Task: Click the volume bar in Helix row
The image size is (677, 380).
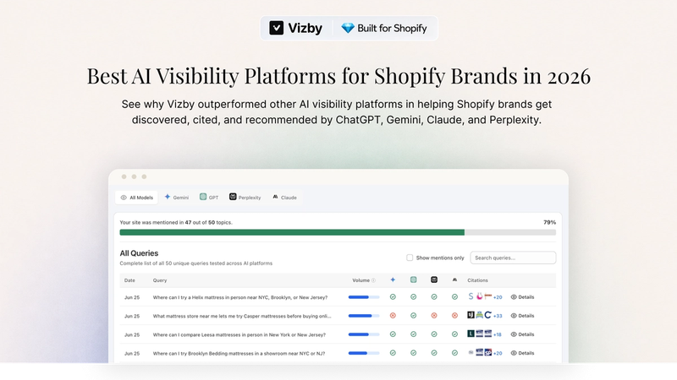Action: (x=364, y=297)
